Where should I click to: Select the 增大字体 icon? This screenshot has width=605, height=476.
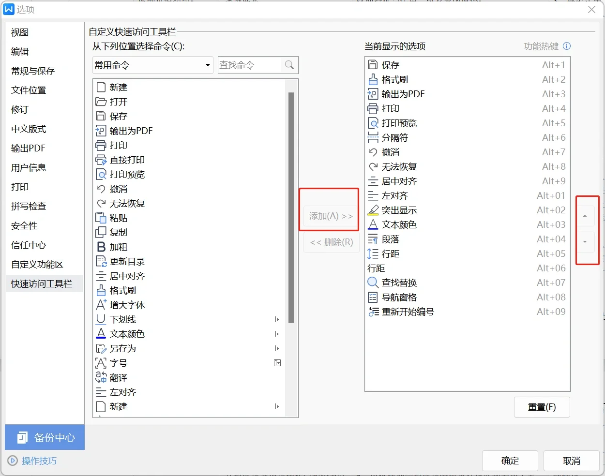tap(101, 305)
